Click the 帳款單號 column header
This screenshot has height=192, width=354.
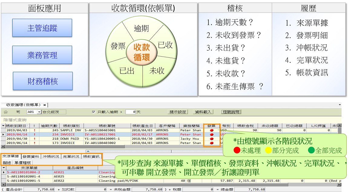pyautogui.click(x=107, y=126)
